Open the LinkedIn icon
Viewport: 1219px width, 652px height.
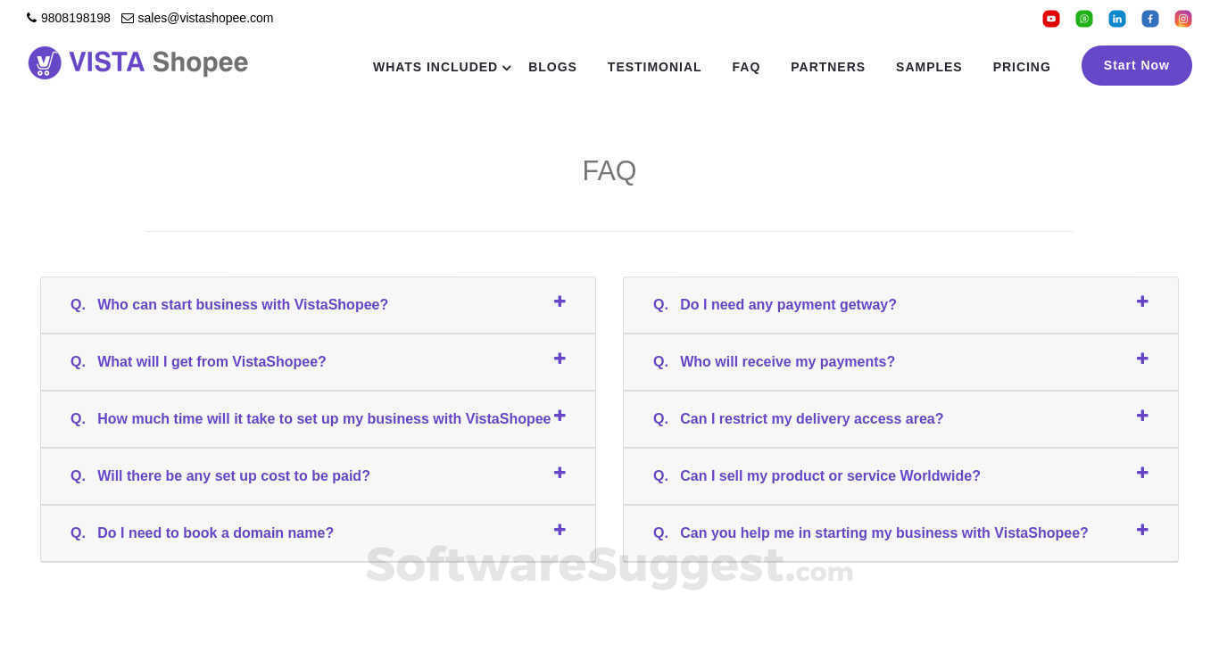1117,18
